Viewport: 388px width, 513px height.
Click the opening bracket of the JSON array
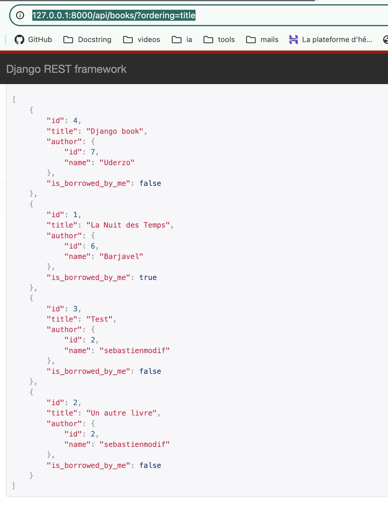[14, 100]
